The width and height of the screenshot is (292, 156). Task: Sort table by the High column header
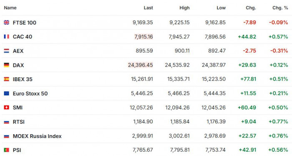click(x=184, y=8)
